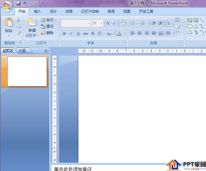Open the undo history dropdown arrow
The height and width of the screenshot is (171, 206).
[x=29, y=4]
